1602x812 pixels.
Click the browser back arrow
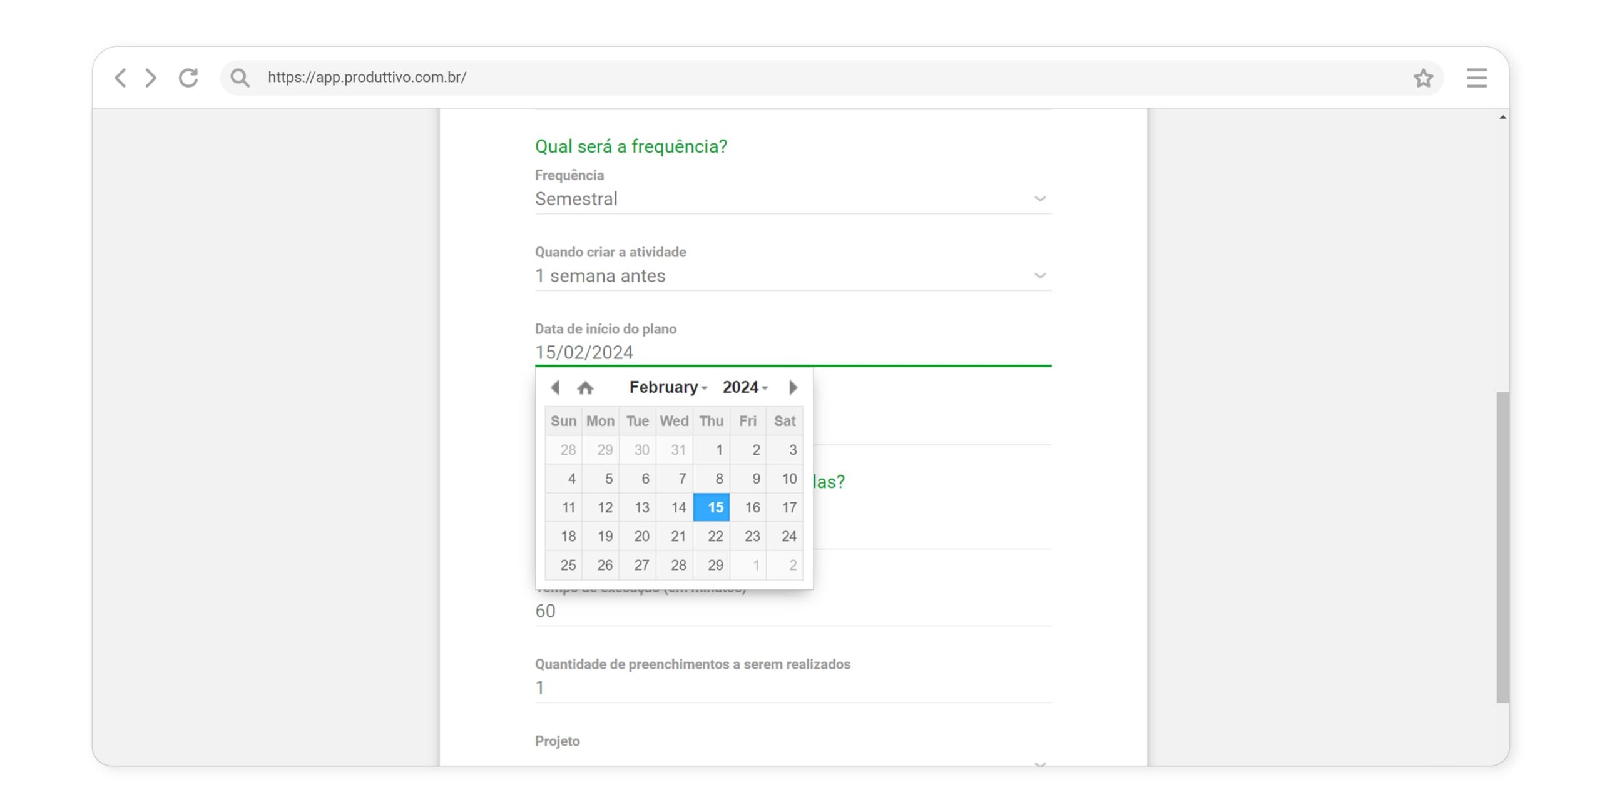(121, 78)
